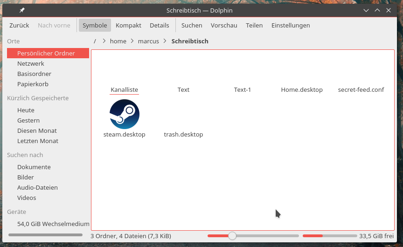Open the Steam desktop icon
Image resolution: width=403 pixels, height=247 pixels.
tap(124, 115)
